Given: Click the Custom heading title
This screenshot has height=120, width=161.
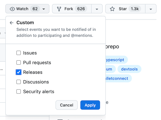Looking at the screenshot, I should tap(25, 23).
